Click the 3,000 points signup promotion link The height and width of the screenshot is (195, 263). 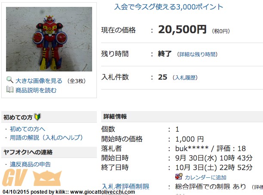pyautogui.click(x=169, y=7)
